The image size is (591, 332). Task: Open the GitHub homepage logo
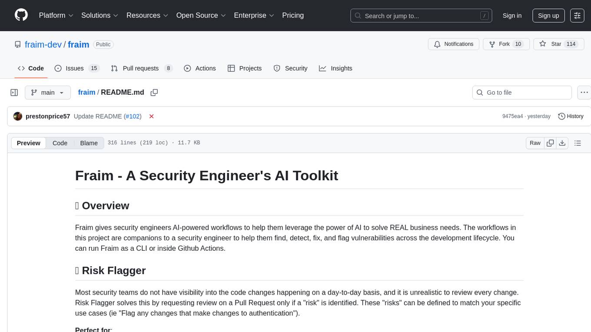(21, 15)
